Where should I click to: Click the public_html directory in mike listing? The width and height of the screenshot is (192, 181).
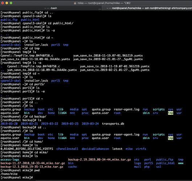pyautogui.click(x=165, y=163)
